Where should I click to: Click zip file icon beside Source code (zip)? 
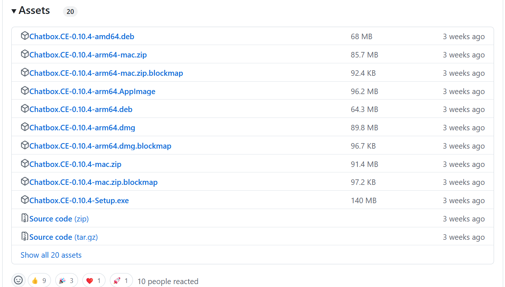[x=25, y=218]
